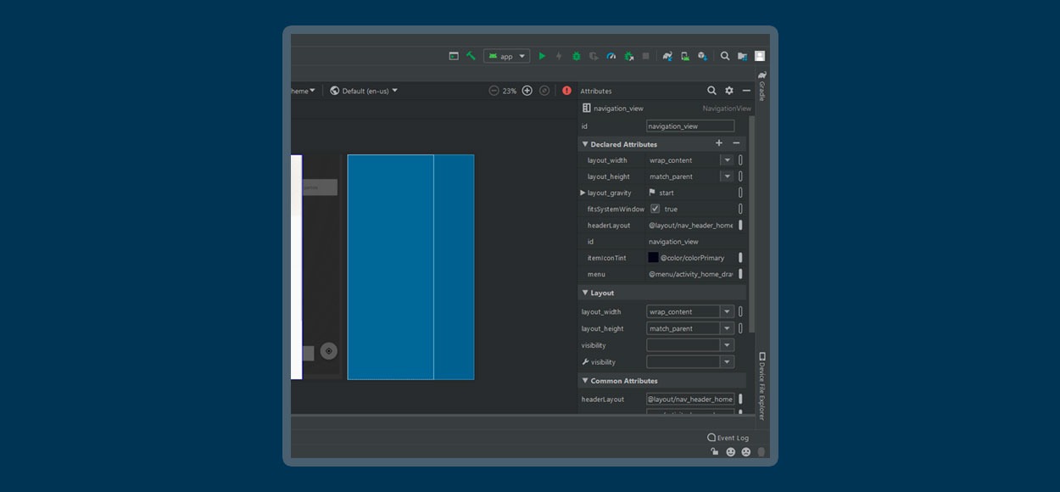The height and width of the screenshot is (492, 1060).
Task: Open SDK Manager cube icon
Action: click(x=702, y=56)
